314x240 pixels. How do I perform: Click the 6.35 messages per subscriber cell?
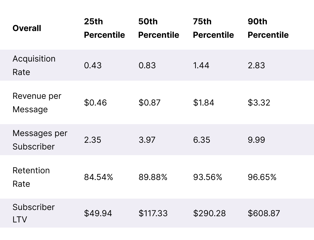pyautogui.click(x=202, y=140)
